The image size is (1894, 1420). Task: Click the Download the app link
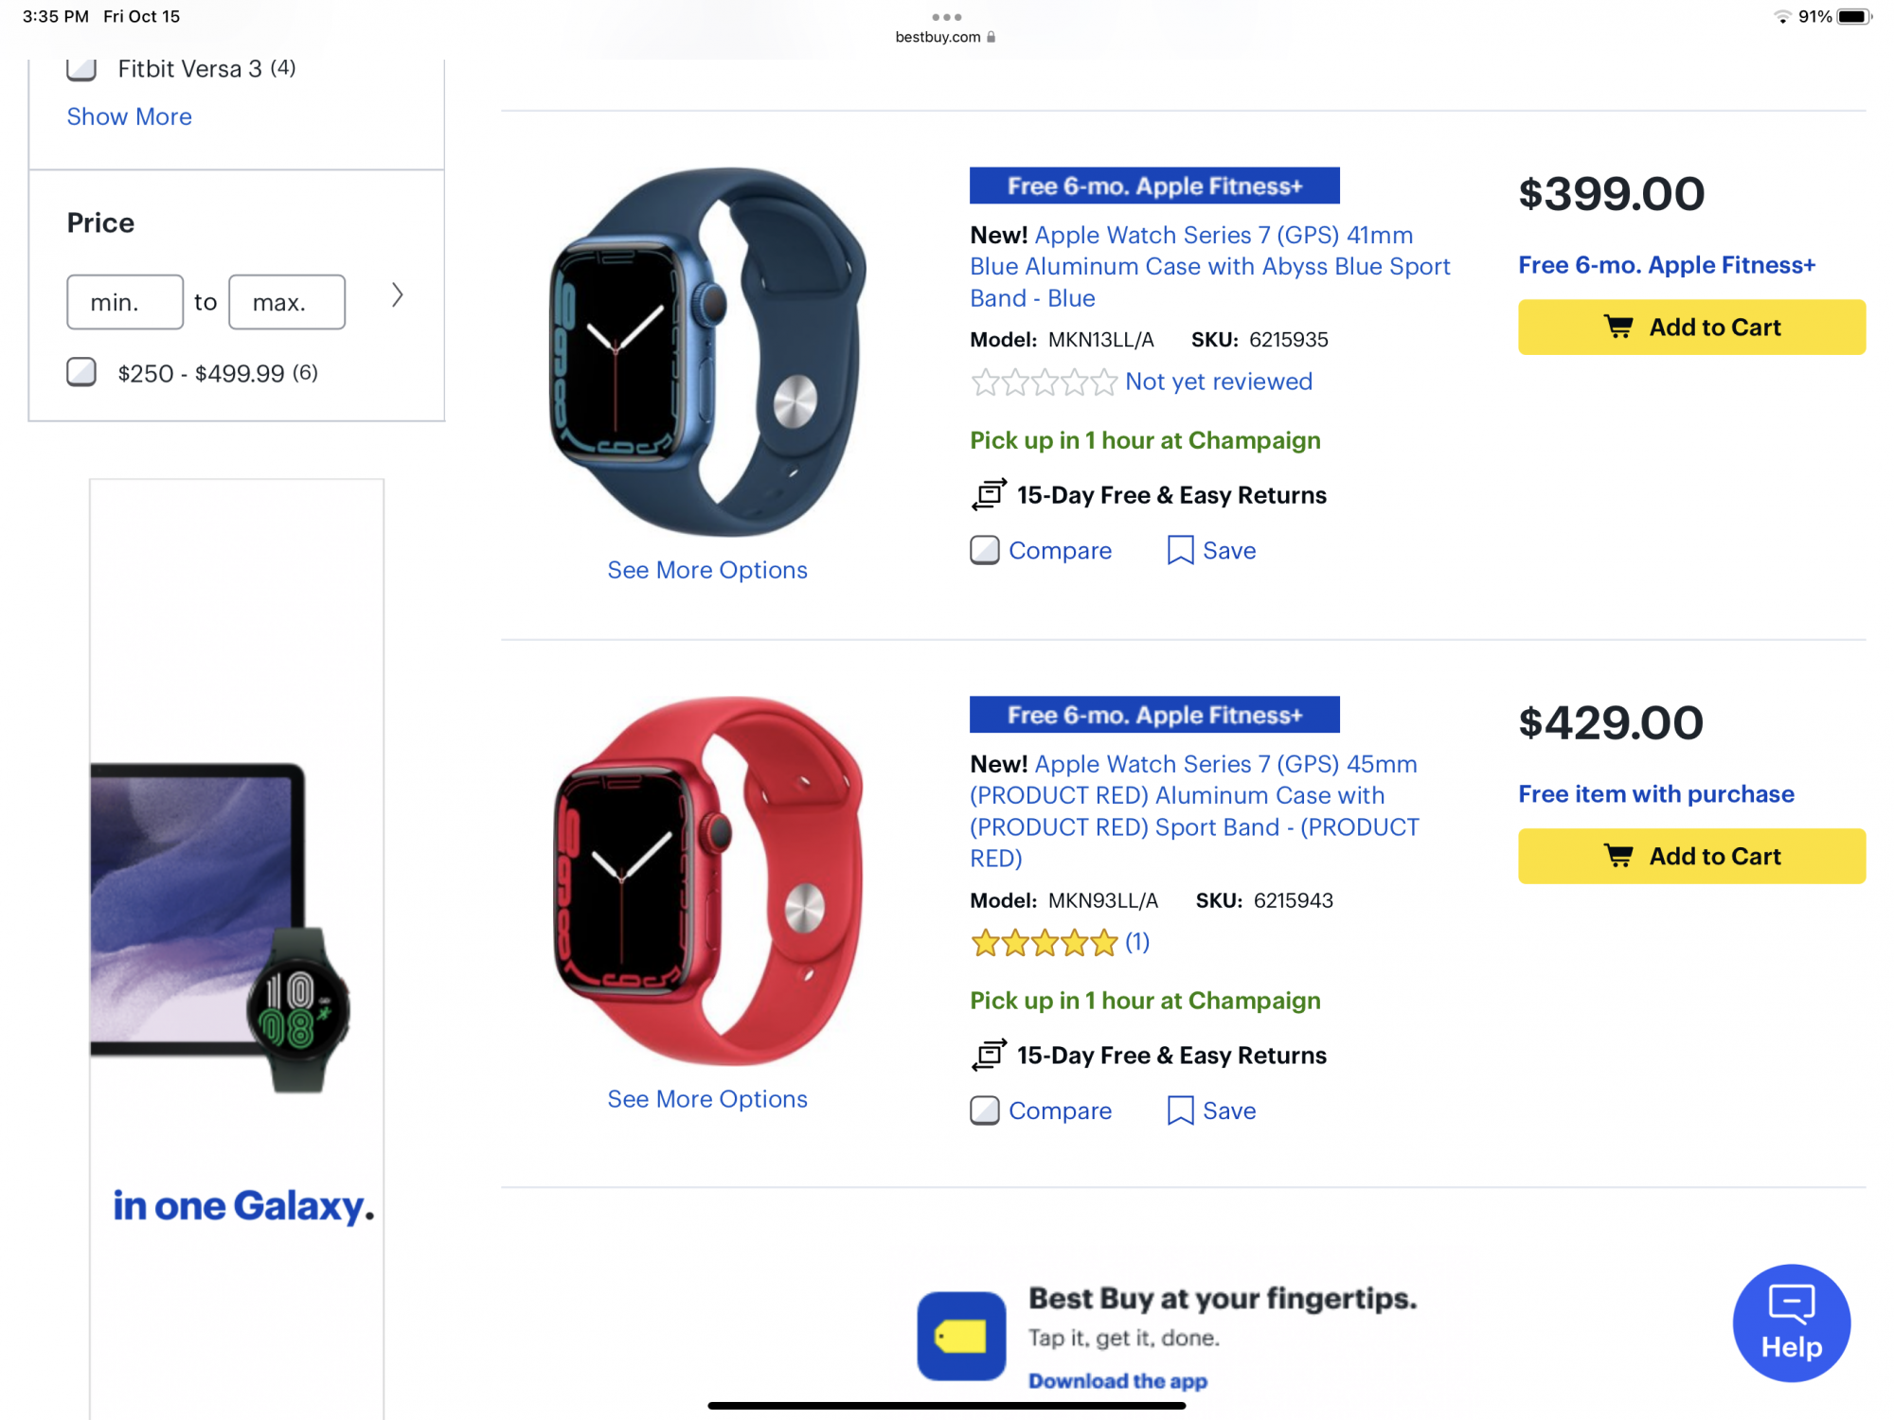click(x=1117, y=1381)
